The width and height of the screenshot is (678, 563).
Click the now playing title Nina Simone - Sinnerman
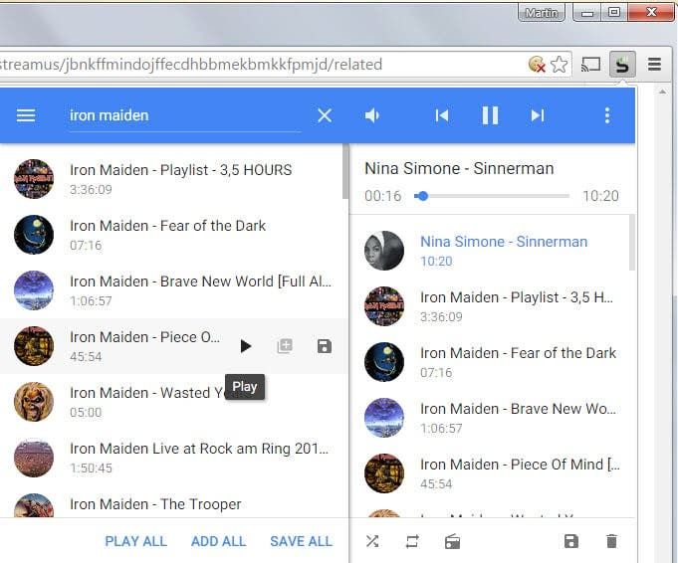459,168
